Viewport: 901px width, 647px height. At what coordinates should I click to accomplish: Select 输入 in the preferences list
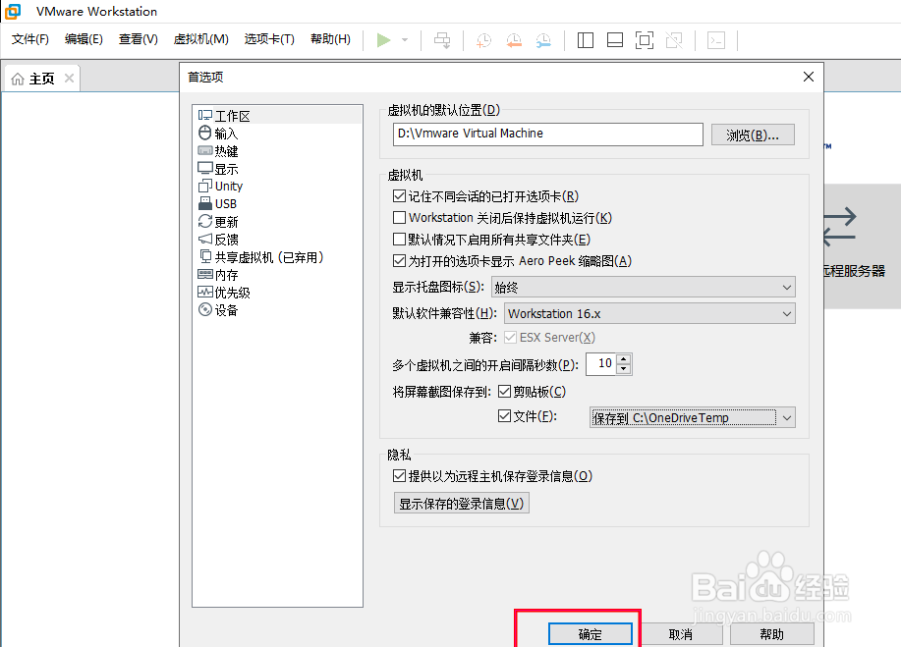tap(279, 134)
